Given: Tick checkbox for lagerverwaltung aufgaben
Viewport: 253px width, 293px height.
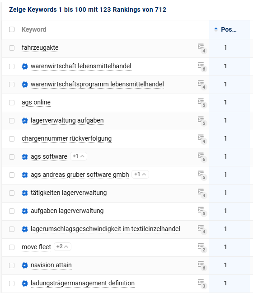Looking at the screenshot, I should [x=12, y=121].
